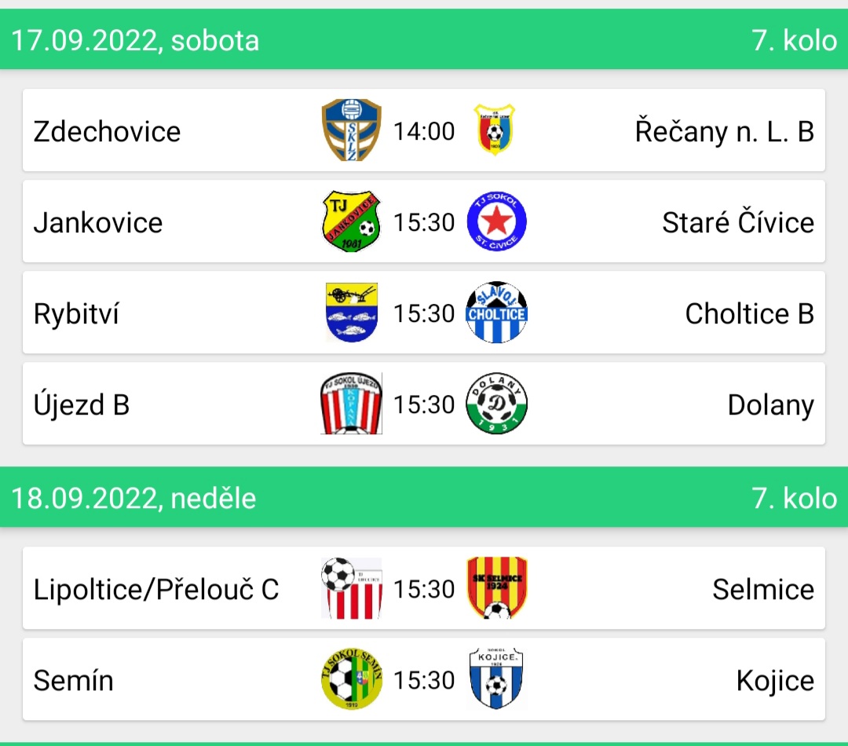This screenshot has width=848, height=746.
Task: Click the 7. kolo label on Sunday header
Action: pyautogui.click(x=794, y=498)
